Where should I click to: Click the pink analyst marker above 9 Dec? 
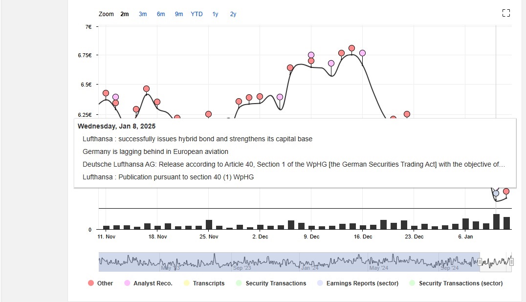(311, 55)
